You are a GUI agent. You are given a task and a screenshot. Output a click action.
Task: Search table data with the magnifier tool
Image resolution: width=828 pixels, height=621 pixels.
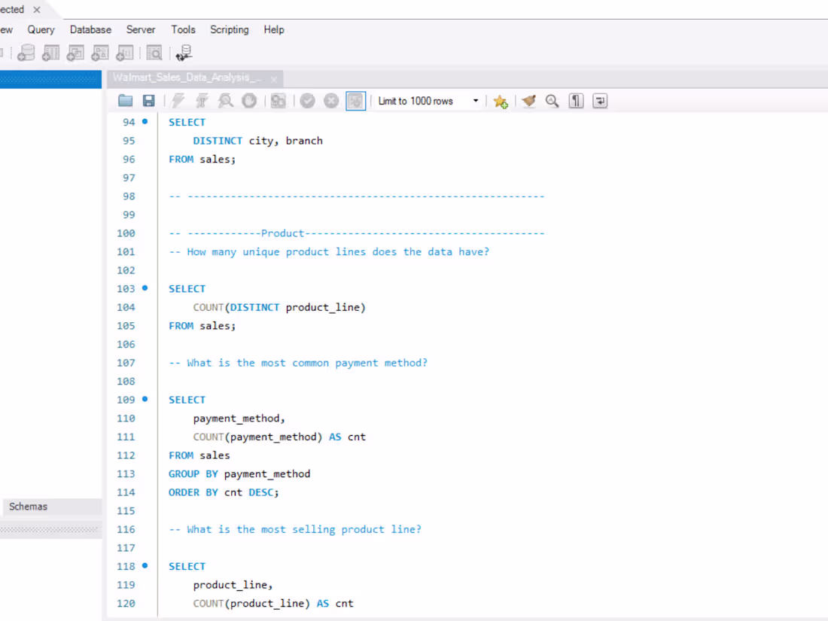coord(154,53)
